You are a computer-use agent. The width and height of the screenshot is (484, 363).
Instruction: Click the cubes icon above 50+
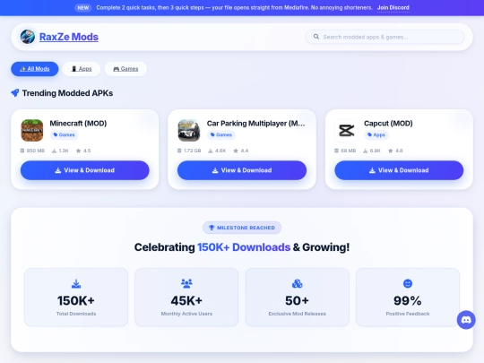pyautogui.click(x=297, y=283)
